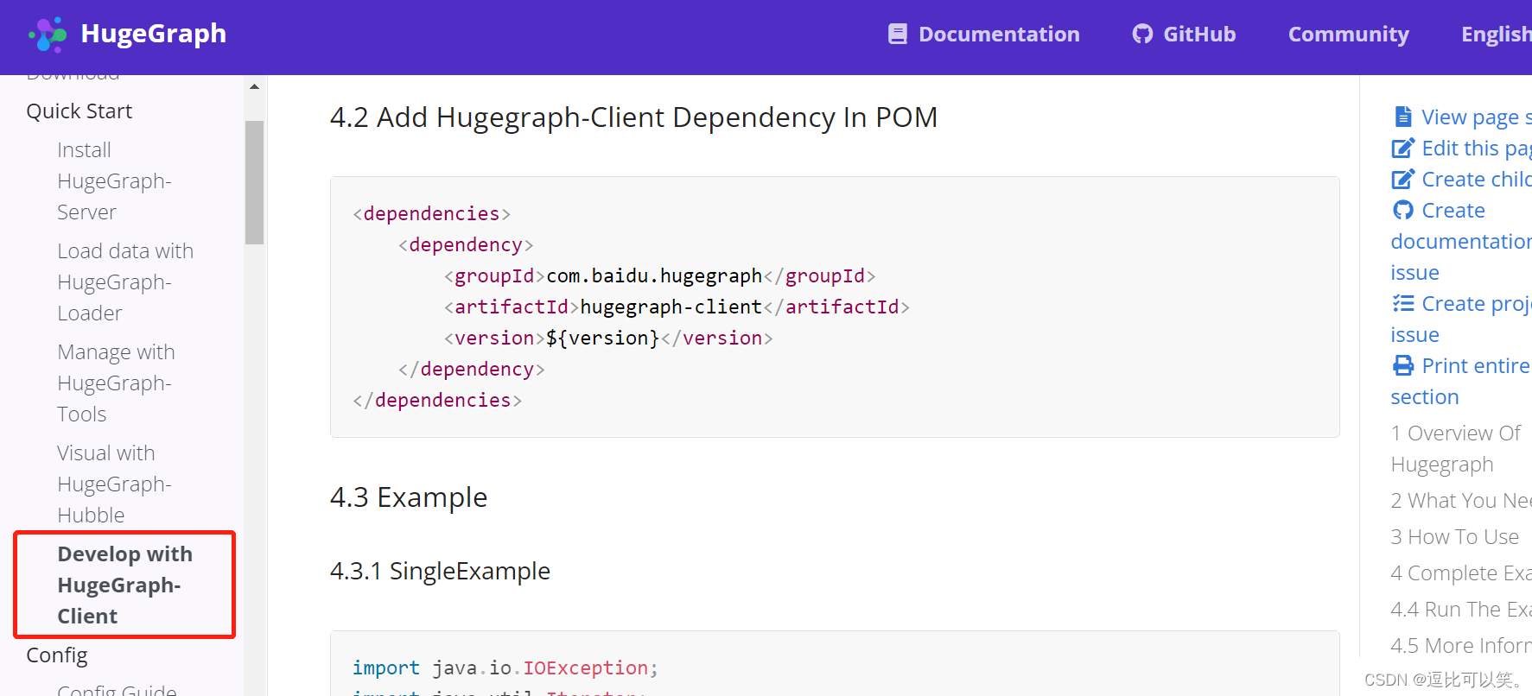This screenshot has height=696, width=1532.
Task: Open the English language dropdown
Action: [1496, 34]
